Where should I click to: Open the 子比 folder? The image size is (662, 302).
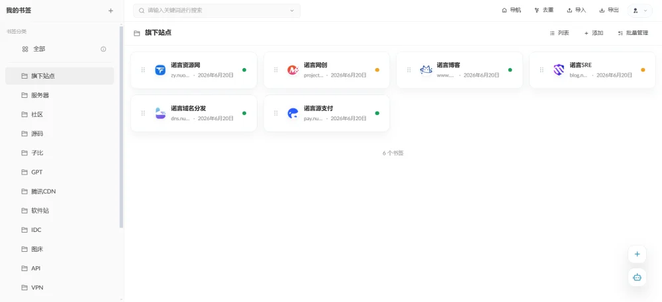click(60, 153)
